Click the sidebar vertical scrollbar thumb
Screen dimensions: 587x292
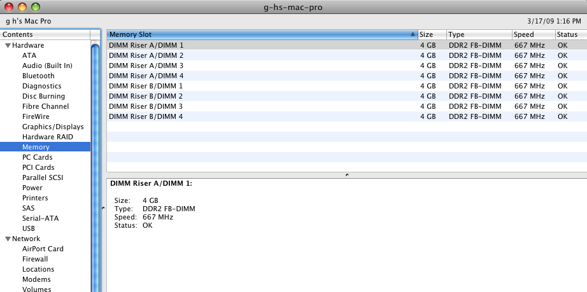point(95,168)
